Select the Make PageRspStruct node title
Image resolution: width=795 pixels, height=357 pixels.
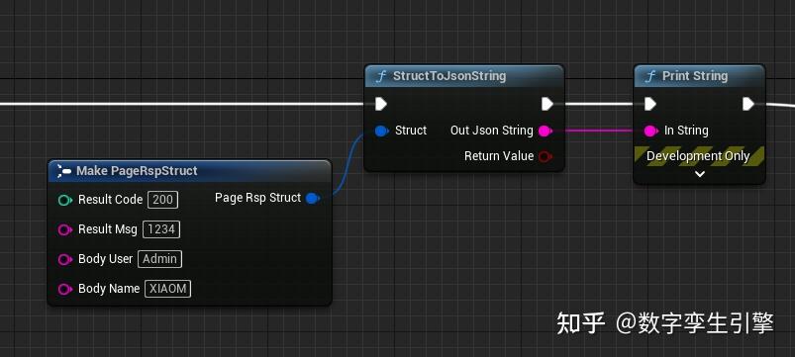click(137, 171)
